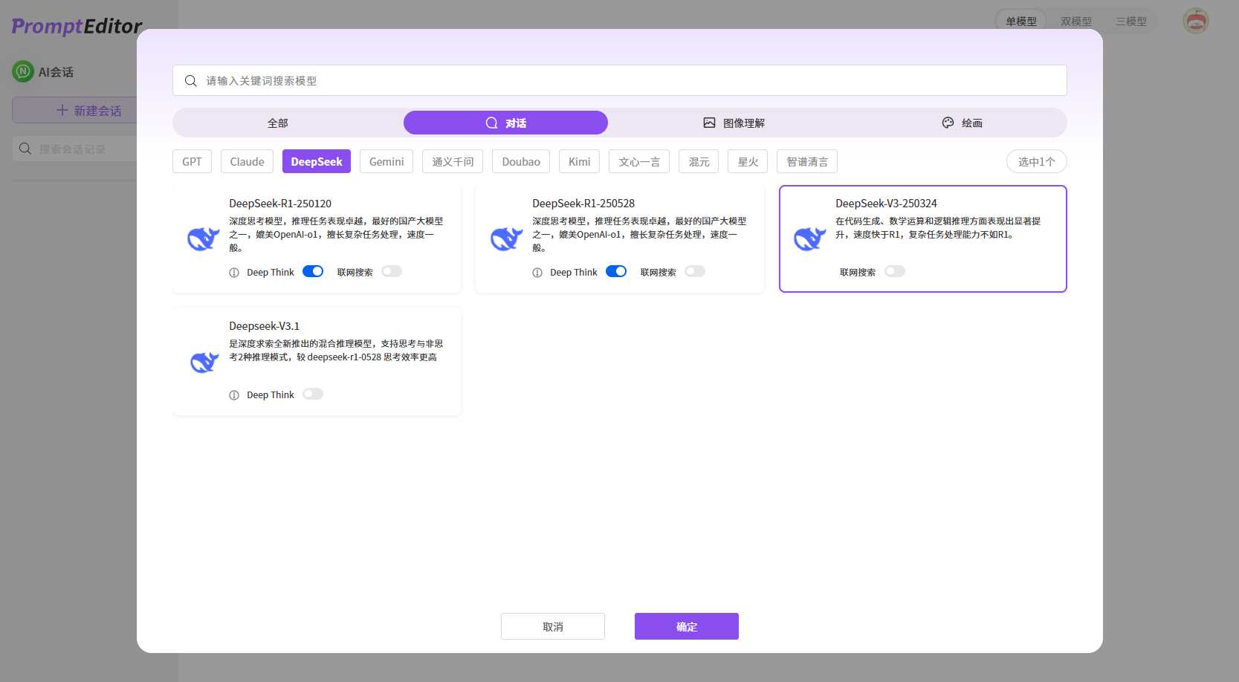Click the image icon beside 图像理解
This screenshot has height=682, width=1239.
[708, 123]
